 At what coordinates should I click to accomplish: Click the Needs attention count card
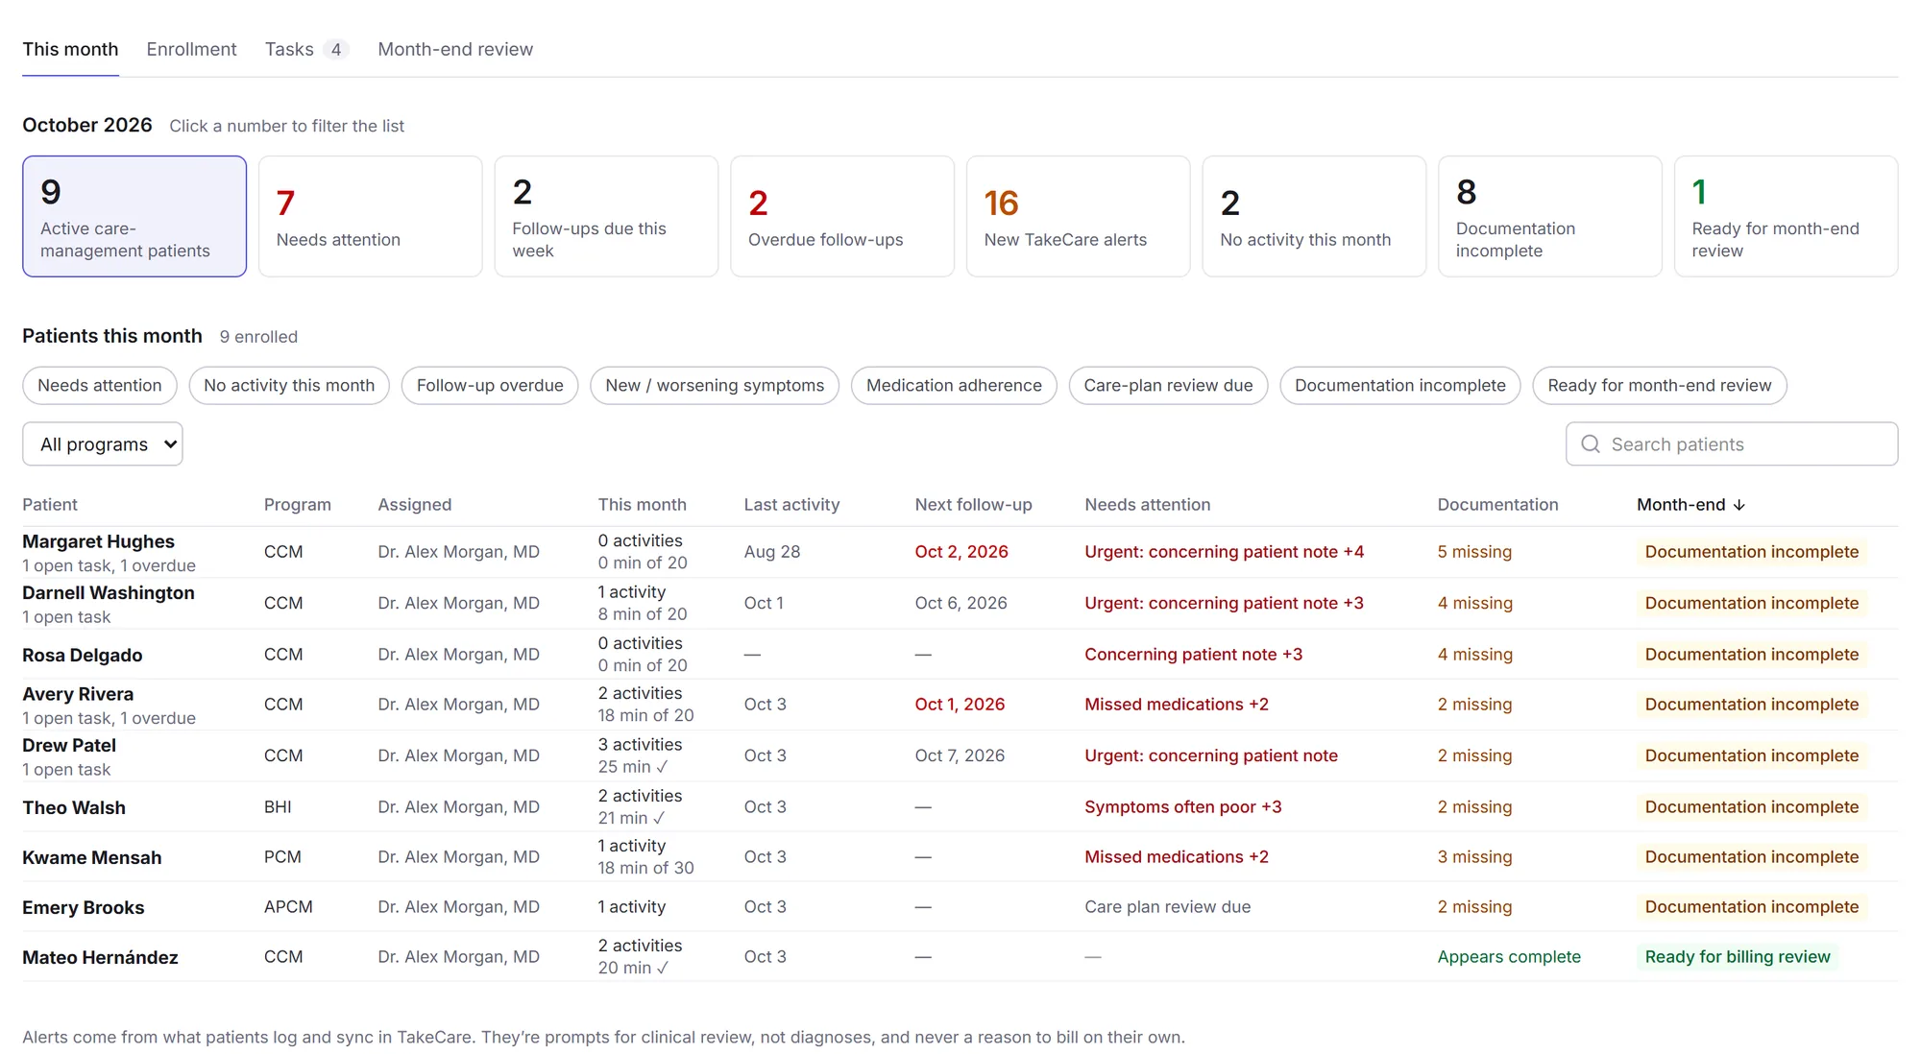click(x=371, y=217)
